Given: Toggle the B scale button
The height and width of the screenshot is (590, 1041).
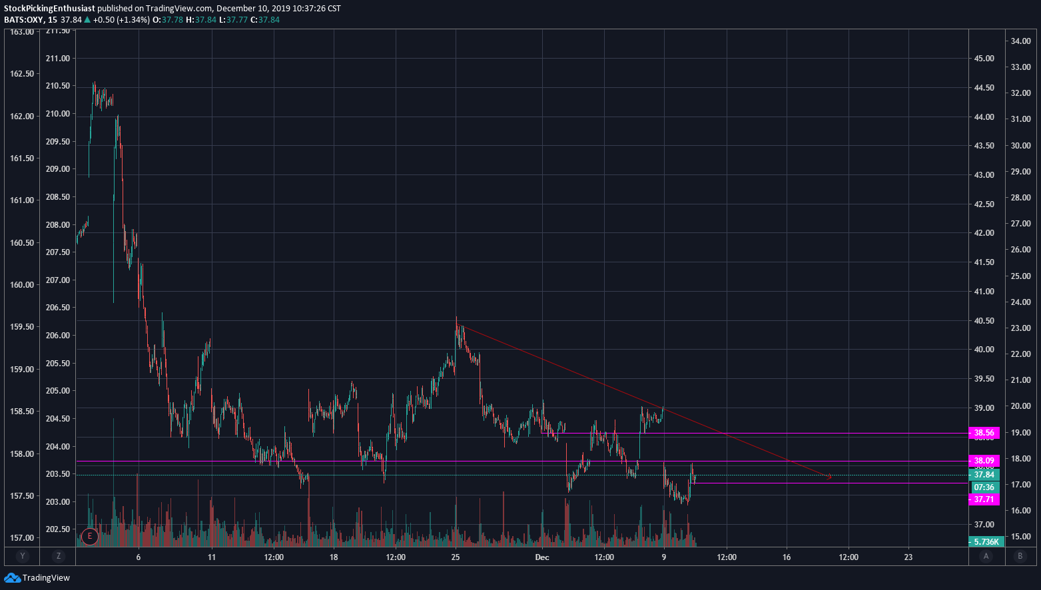Looking at the screenshot, I should click(1020, 556).
